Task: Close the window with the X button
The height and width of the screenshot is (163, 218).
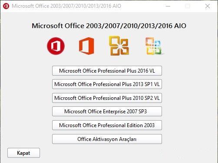Action: pos(208,6)
